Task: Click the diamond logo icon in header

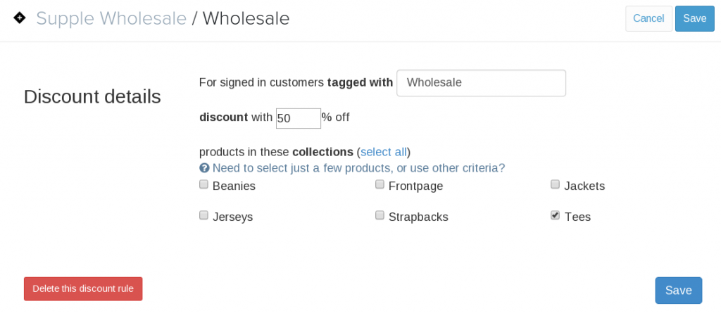Action: (19, 18)
